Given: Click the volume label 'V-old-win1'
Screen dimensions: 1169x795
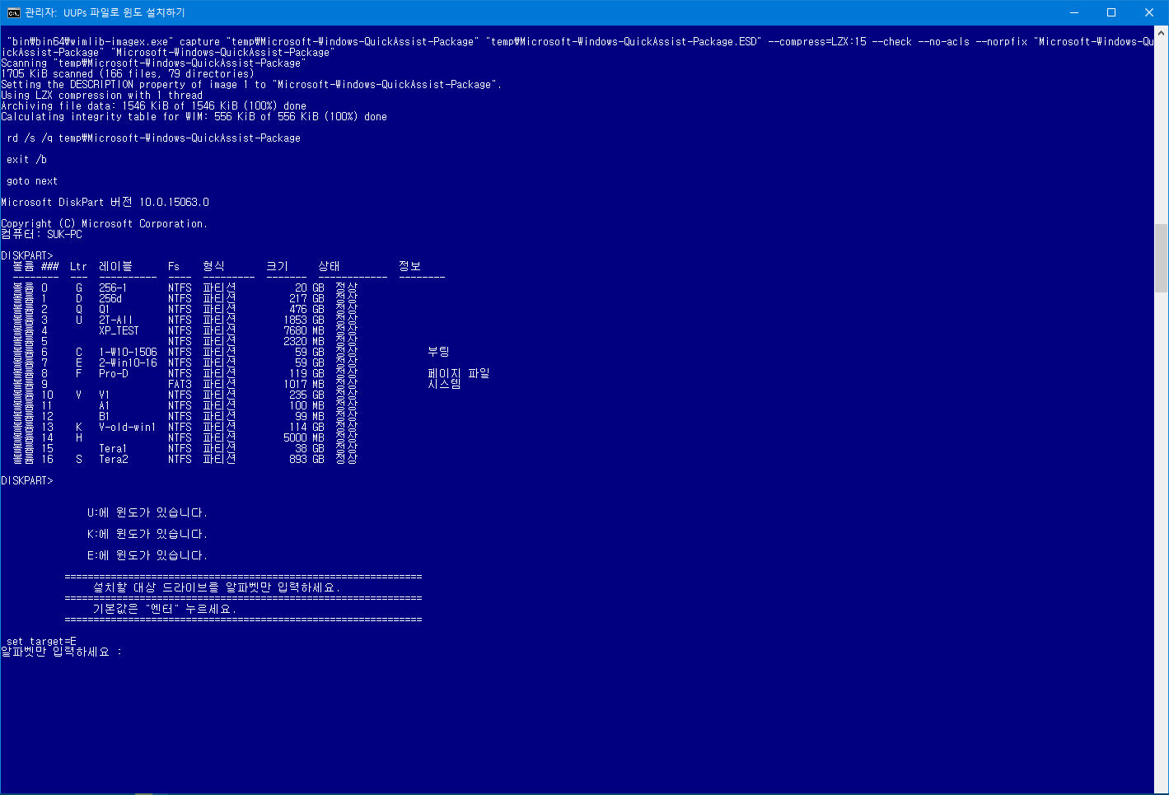Looking at the screenshot, I should [x=128, y=427].
